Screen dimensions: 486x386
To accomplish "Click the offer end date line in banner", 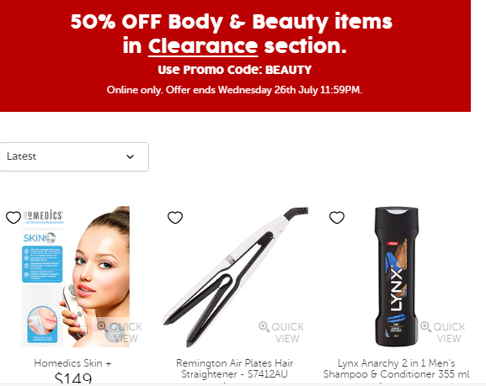I will coord(235,90).
